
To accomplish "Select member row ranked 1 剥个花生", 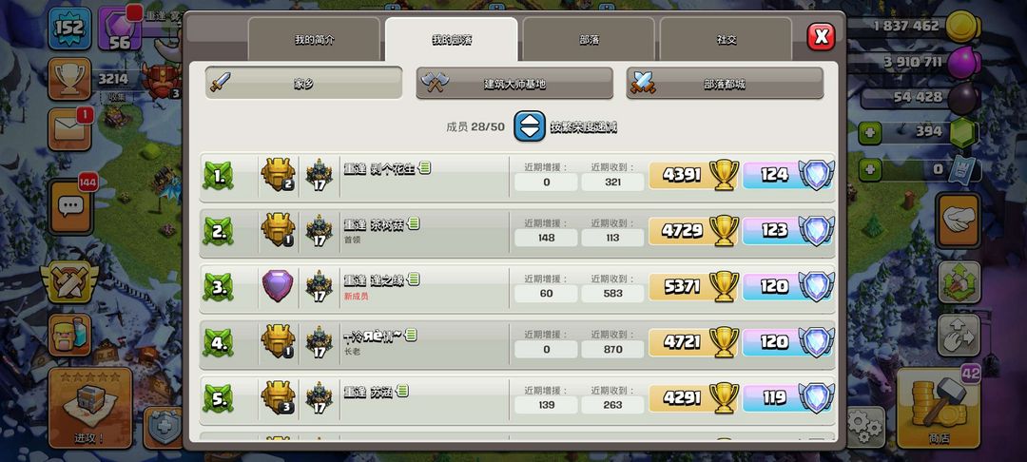I will click(x=517, y=175).
